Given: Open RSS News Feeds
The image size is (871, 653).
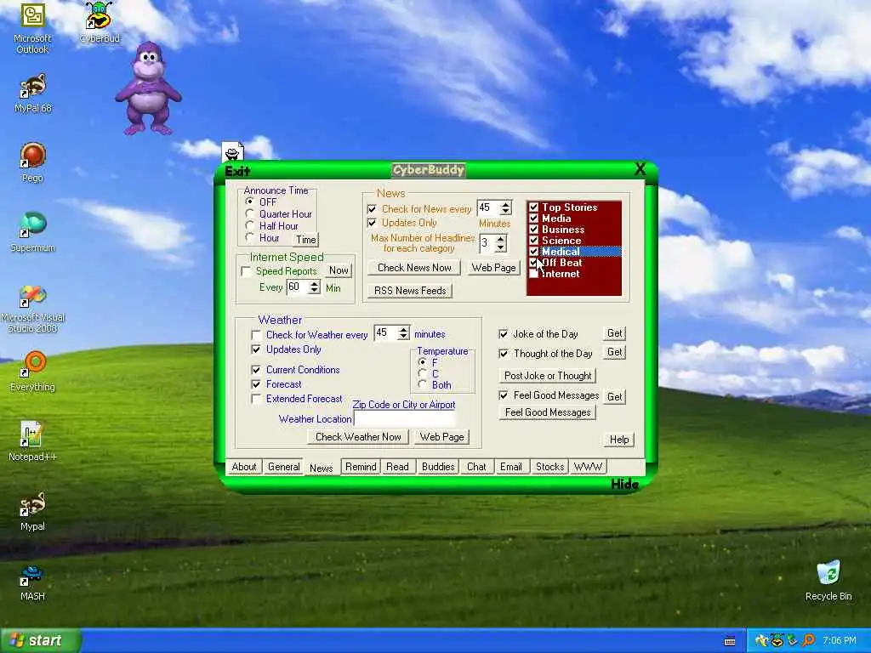Looking at the screenshot, I should [410, 291].
